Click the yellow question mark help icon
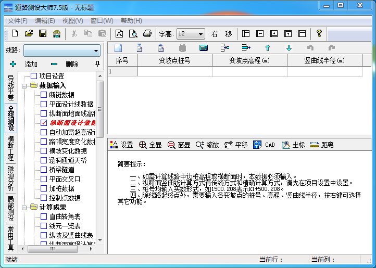The image size is (376, 268). (319, 34)
